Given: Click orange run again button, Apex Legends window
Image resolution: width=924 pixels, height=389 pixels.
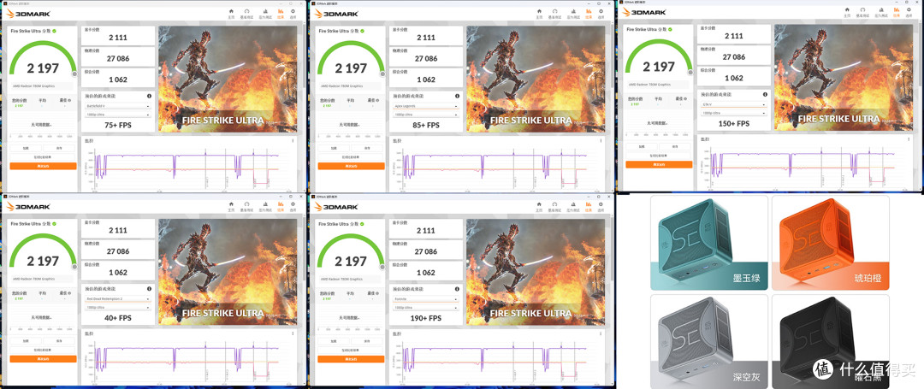Looking at the screenshot, I should [x=352, y=166].
